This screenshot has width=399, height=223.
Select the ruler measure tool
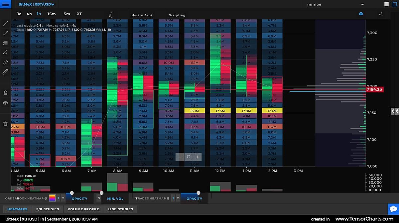[x=5, y=72]
